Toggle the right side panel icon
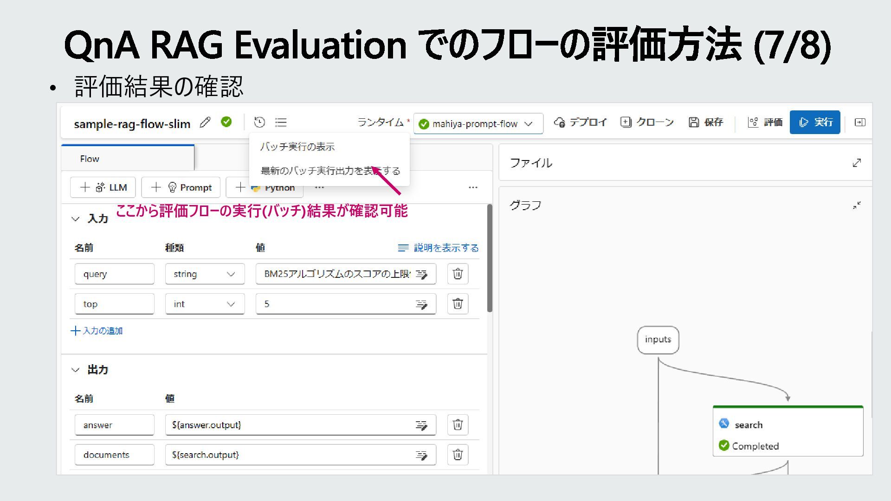This screenshot has width=891, height=501. click(x=860, y=122)
